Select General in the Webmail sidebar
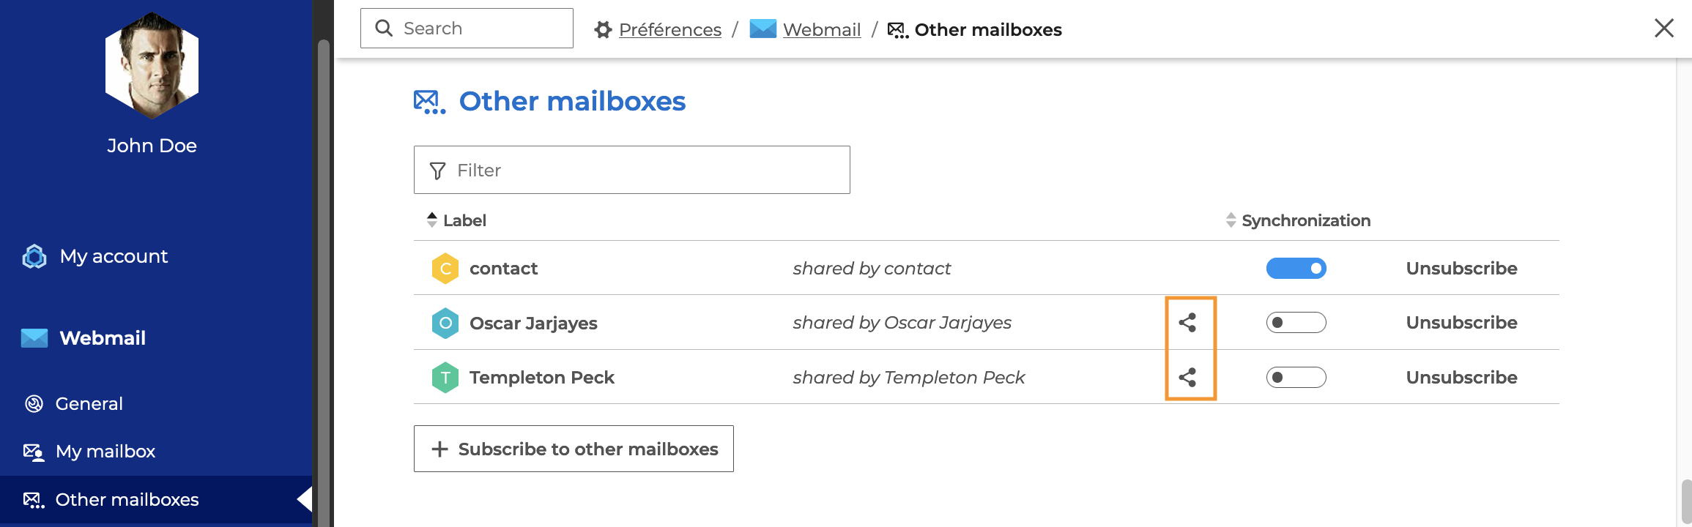Viewport: 1692px width, 527px height. [89, 404]
